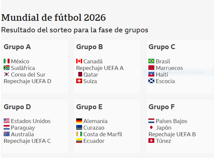
Task: Click the Mexico flag icon
Action: tap(7, 61)
